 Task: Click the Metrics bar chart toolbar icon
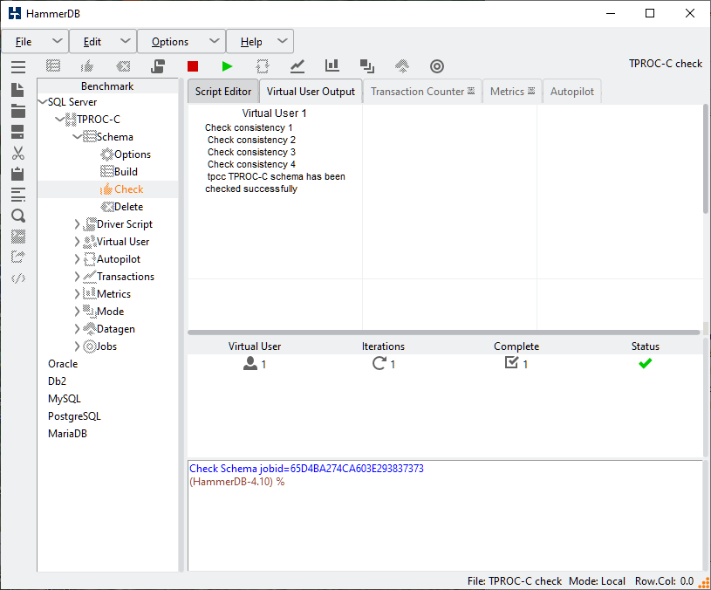[x=332, y=65]
